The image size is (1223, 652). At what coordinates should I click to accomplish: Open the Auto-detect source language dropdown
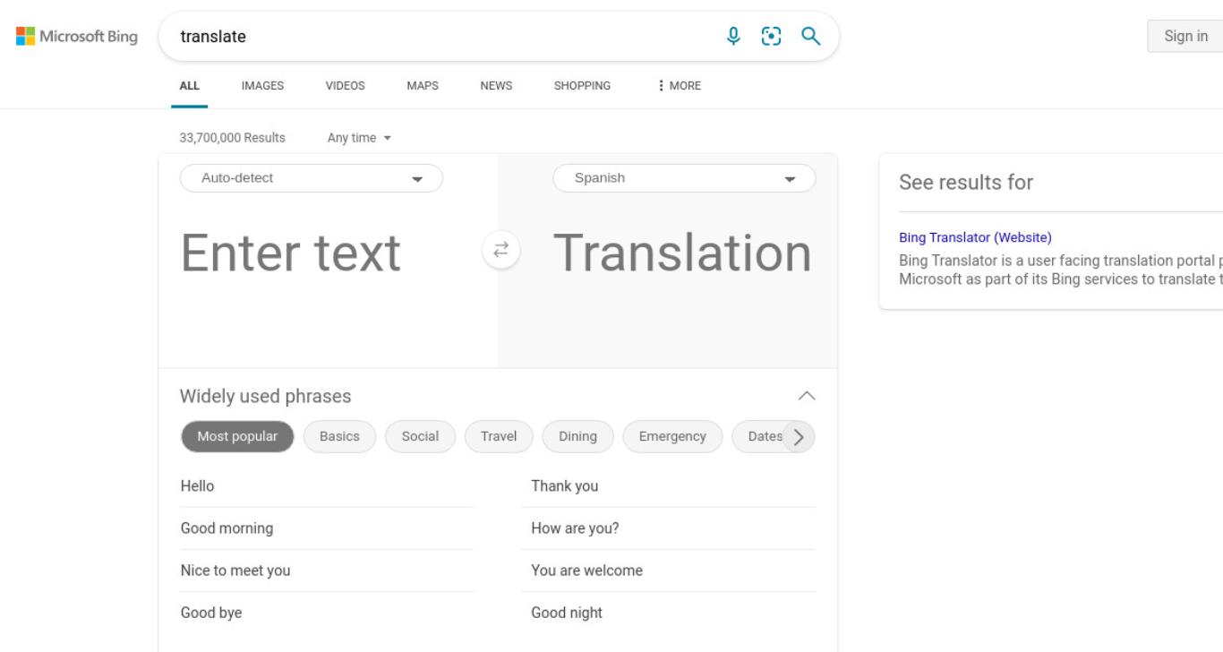[312, 178]
